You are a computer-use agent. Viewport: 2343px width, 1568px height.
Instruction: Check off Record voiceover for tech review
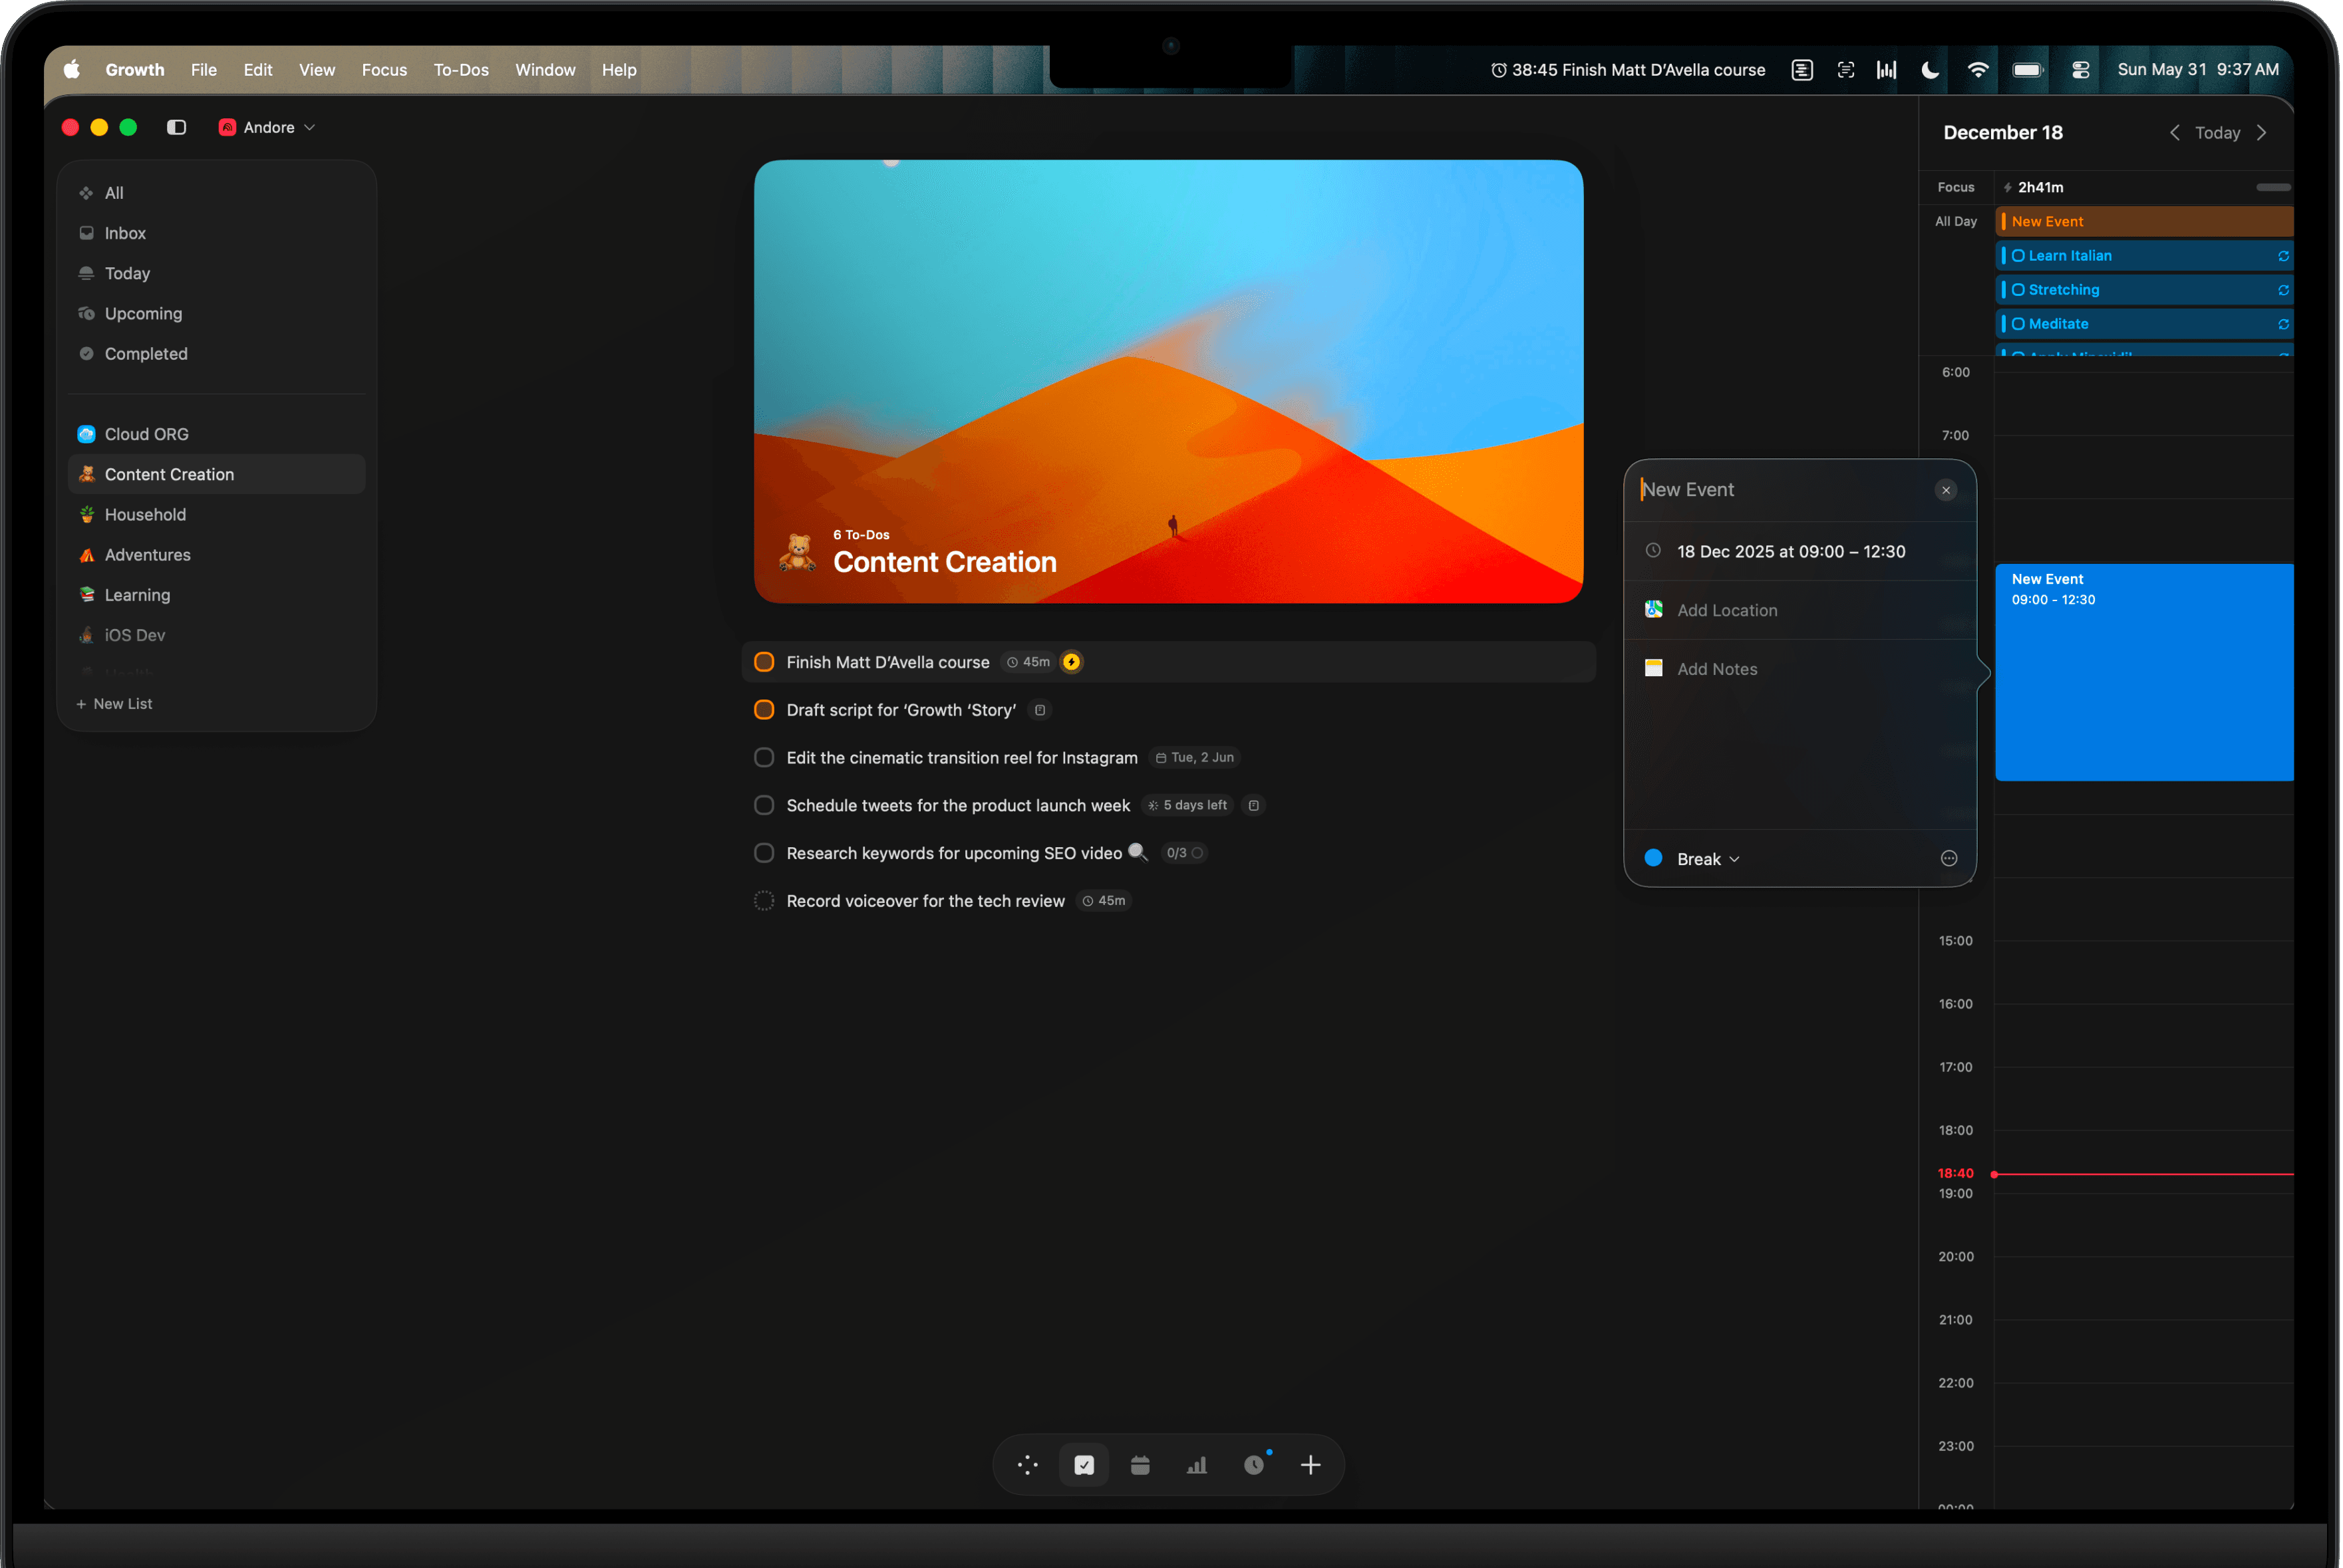click(764, 901)
